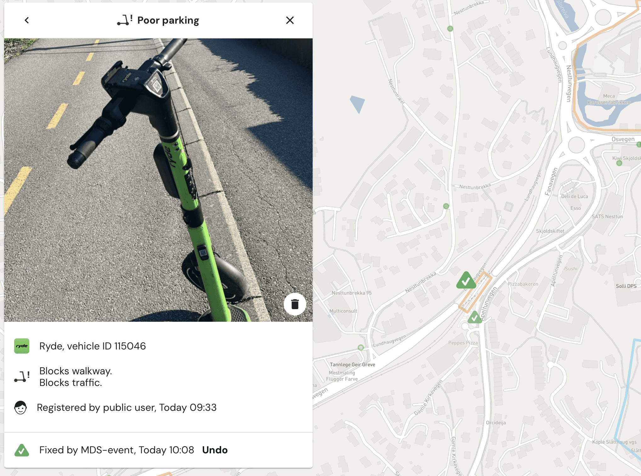The width and height of the screenshot is (641, 476).
Task: Delete photo using the trash icon
Action: [295, 304]
